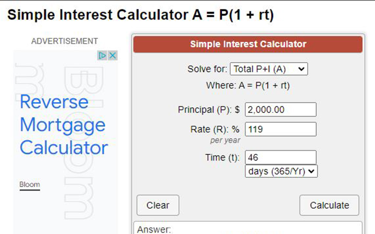Click the Principal (P) input field
Viewport: 375px width, 234px height.
(281, 110)
